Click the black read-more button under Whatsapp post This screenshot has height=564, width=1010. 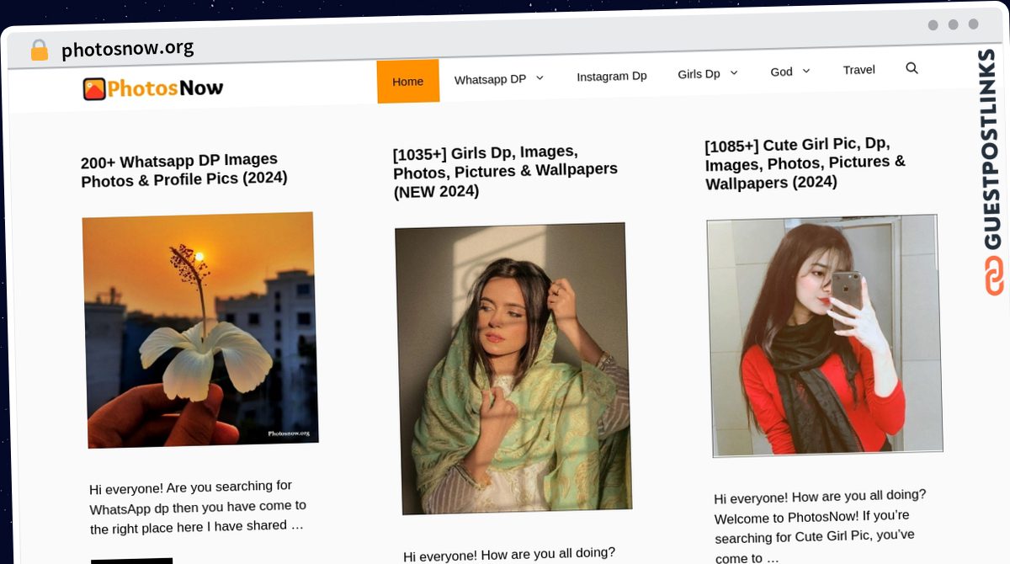coord(131,561)
